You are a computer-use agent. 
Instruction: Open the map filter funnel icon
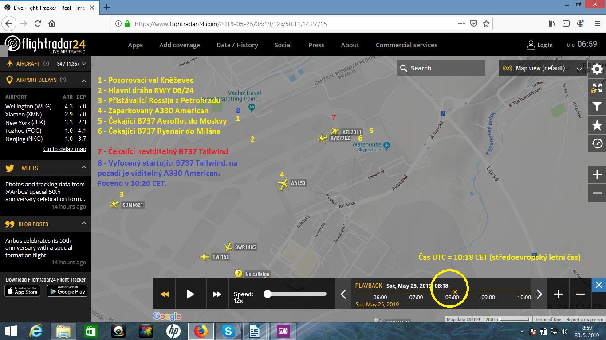pyautogui.click(x=597, y=106)
